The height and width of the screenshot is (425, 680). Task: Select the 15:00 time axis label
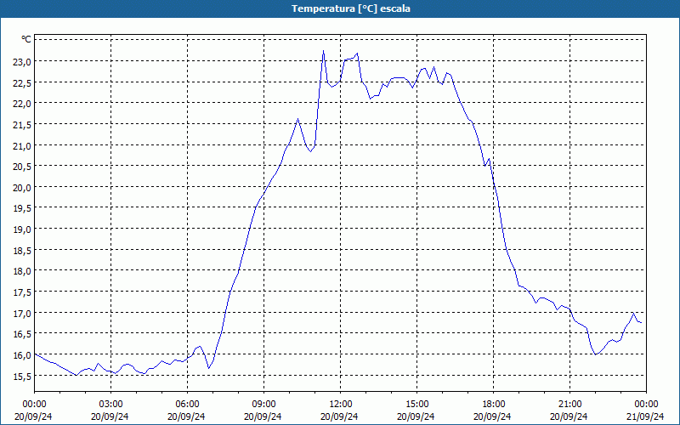tap(416, 405)
